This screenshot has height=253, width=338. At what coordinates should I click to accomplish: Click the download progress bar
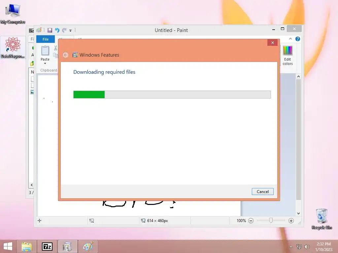coord(172,95)
